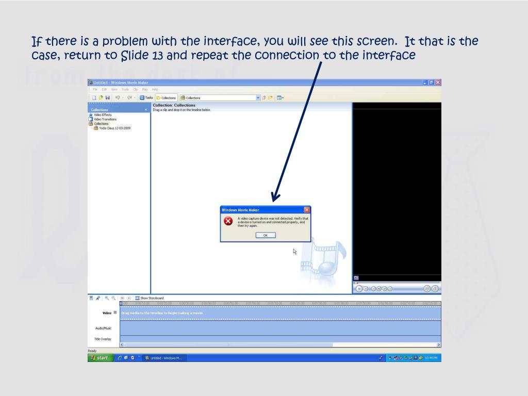Open the Edit menu
Screen dimensions: 528x396
point(104,90)
